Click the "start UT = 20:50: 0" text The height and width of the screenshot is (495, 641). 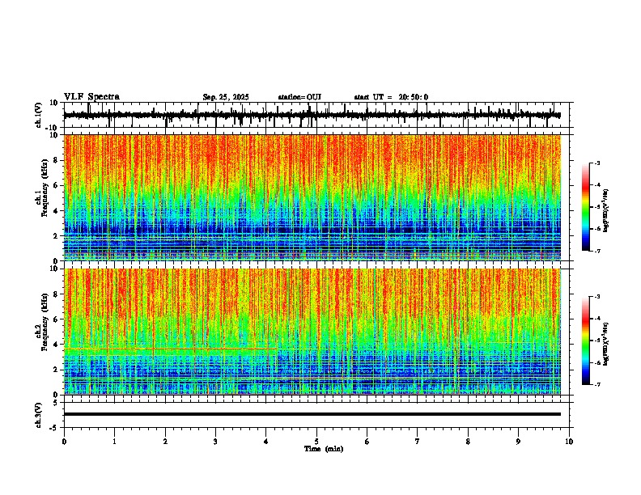tap(391, 97)
